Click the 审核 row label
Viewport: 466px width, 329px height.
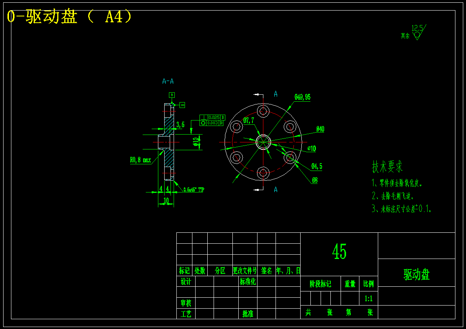(186, 303)
